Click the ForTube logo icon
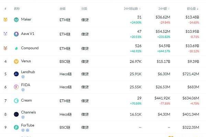The width and height of the screenshot is (206, 137). pos(16,127)
